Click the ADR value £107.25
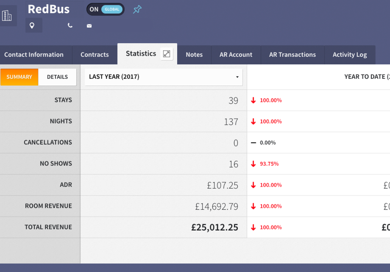390x272 pixels. point(223,186)
